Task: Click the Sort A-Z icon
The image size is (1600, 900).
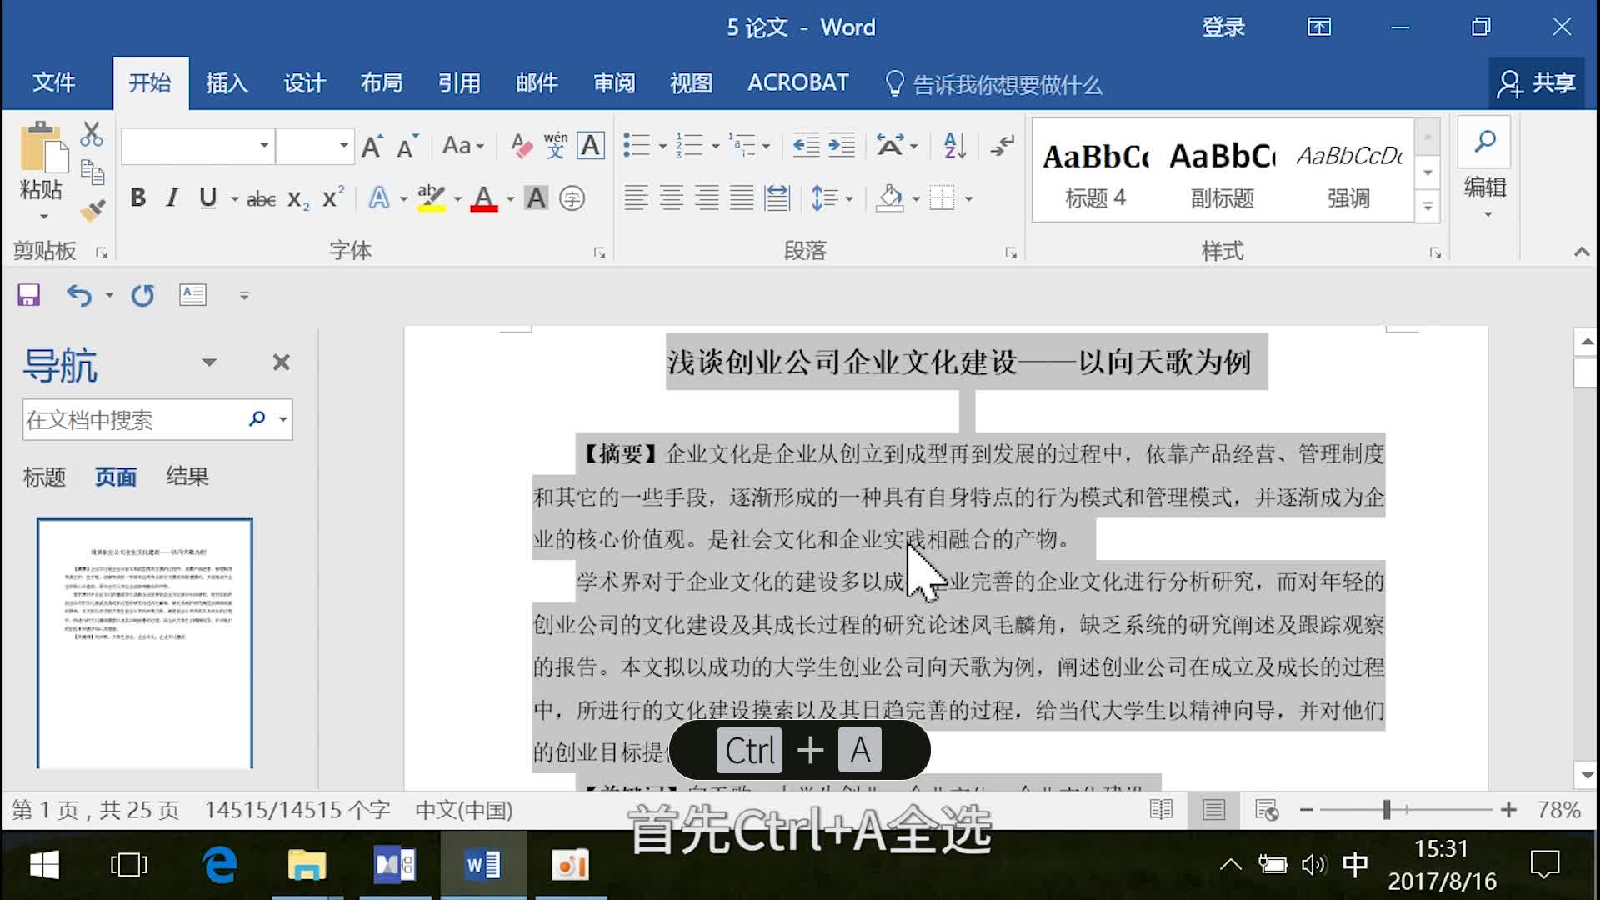Action: click(x=954, y=146)
